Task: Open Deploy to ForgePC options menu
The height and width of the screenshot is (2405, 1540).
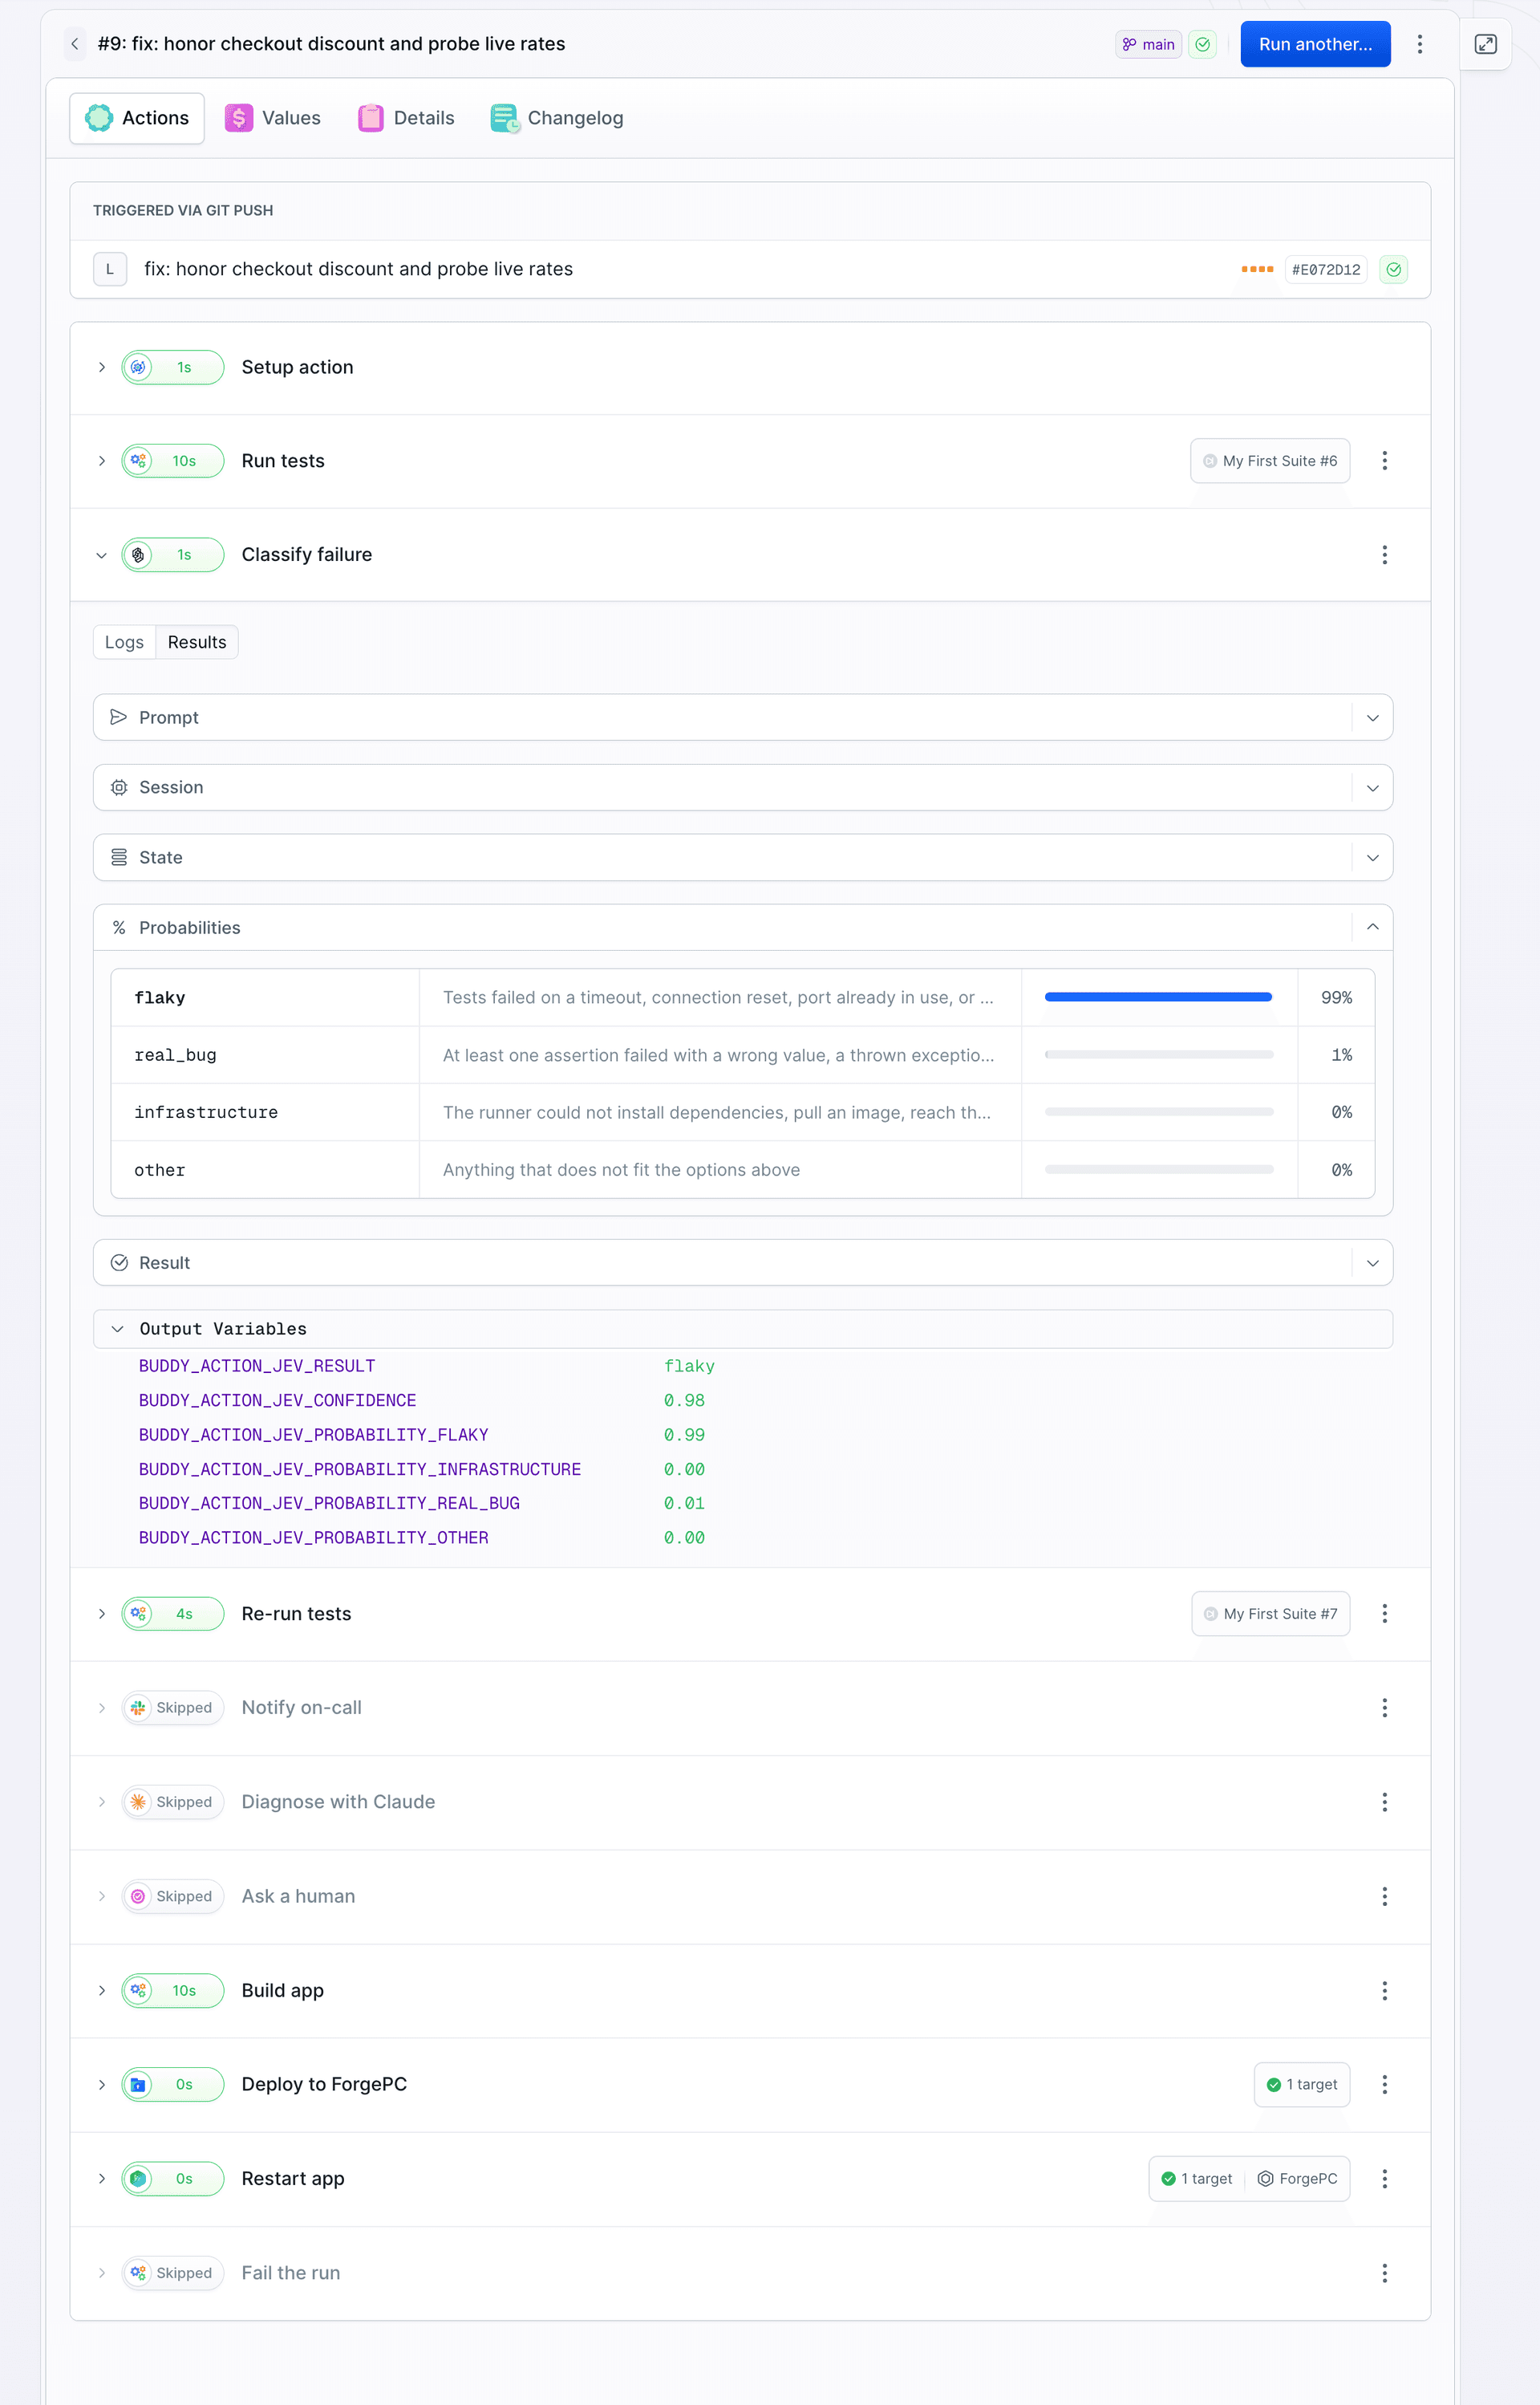Action: [x=1384, y=2085]
